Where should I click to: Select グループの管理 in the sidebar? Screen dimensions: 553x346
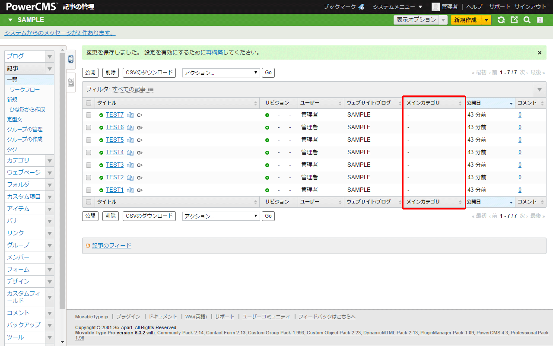[x=25, y=129]
